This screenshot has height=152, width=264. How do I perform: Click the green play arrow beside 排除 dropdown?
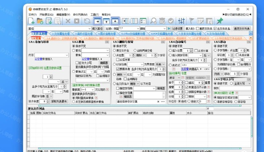(x=169, y=29)
